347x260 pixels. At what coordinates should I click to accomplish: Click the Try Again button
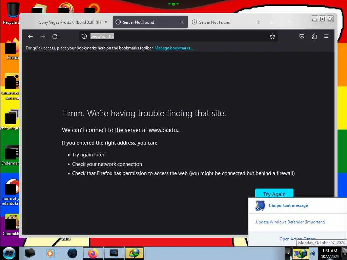(x=274, y=193)
